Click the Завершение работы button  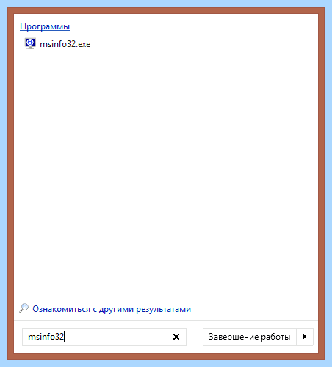[249, 337]
